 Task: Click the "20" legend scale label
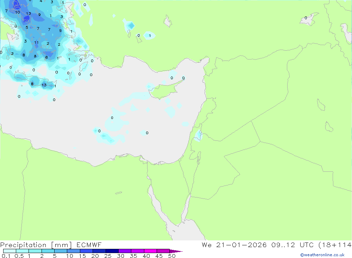point(95,256)
